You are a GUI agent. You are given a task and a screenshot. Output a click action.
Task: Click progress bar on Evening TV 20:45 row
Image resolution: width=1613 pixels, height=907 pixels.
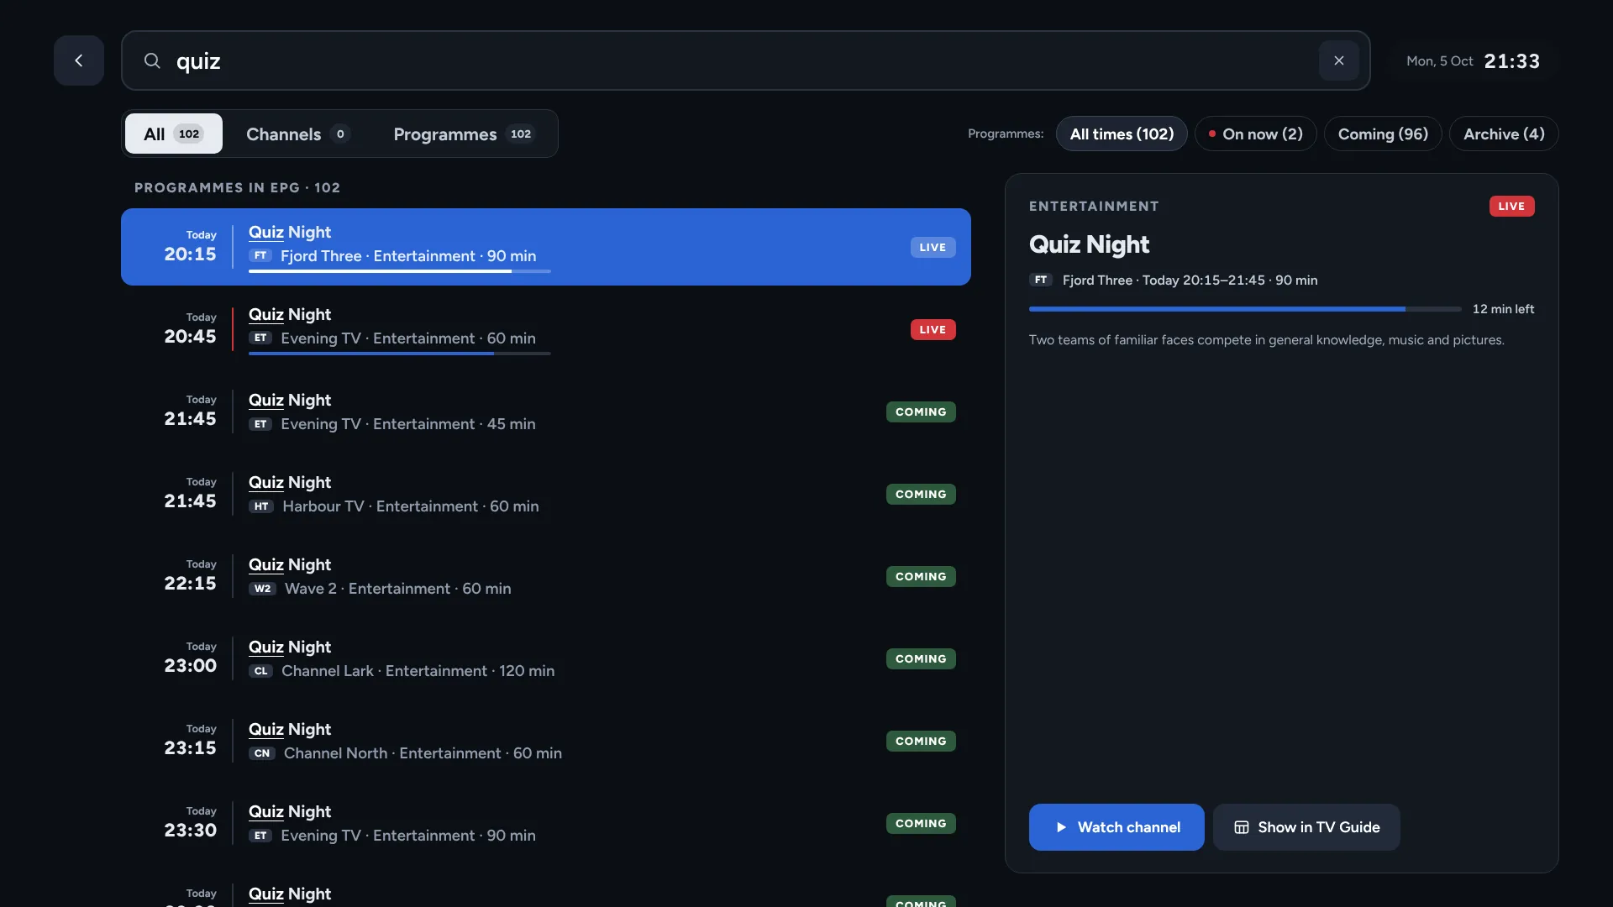[400, 354]
